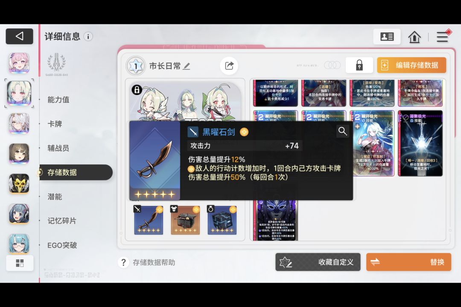The image size is (461, 307).
Task: Click the 编辑存储数据 button
Action: click(x=411, y=65)
